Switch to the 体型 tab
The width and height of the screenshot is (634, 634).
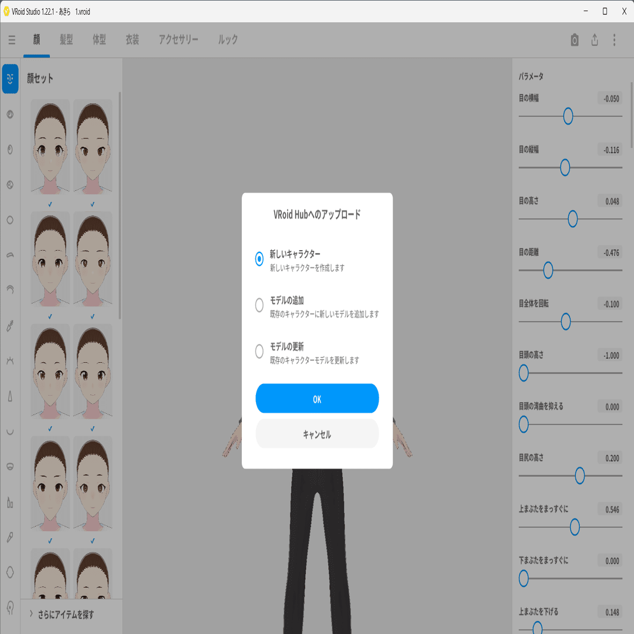coord(99,40)
